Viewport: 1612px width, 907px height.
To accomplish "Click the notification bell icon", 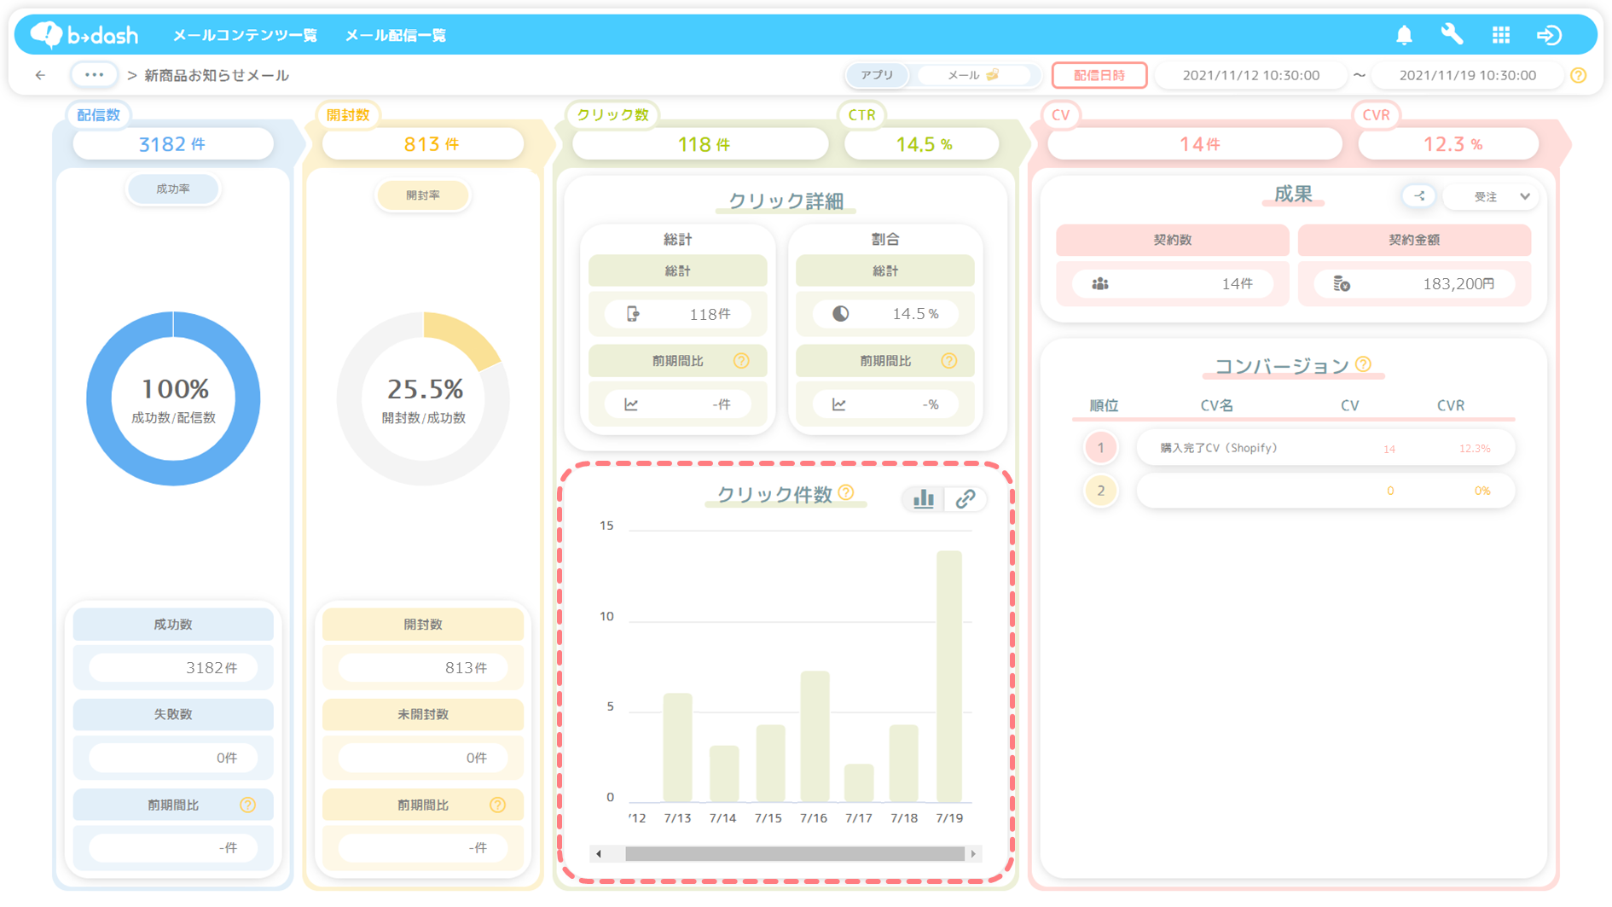I will [x=1404, y=35].
